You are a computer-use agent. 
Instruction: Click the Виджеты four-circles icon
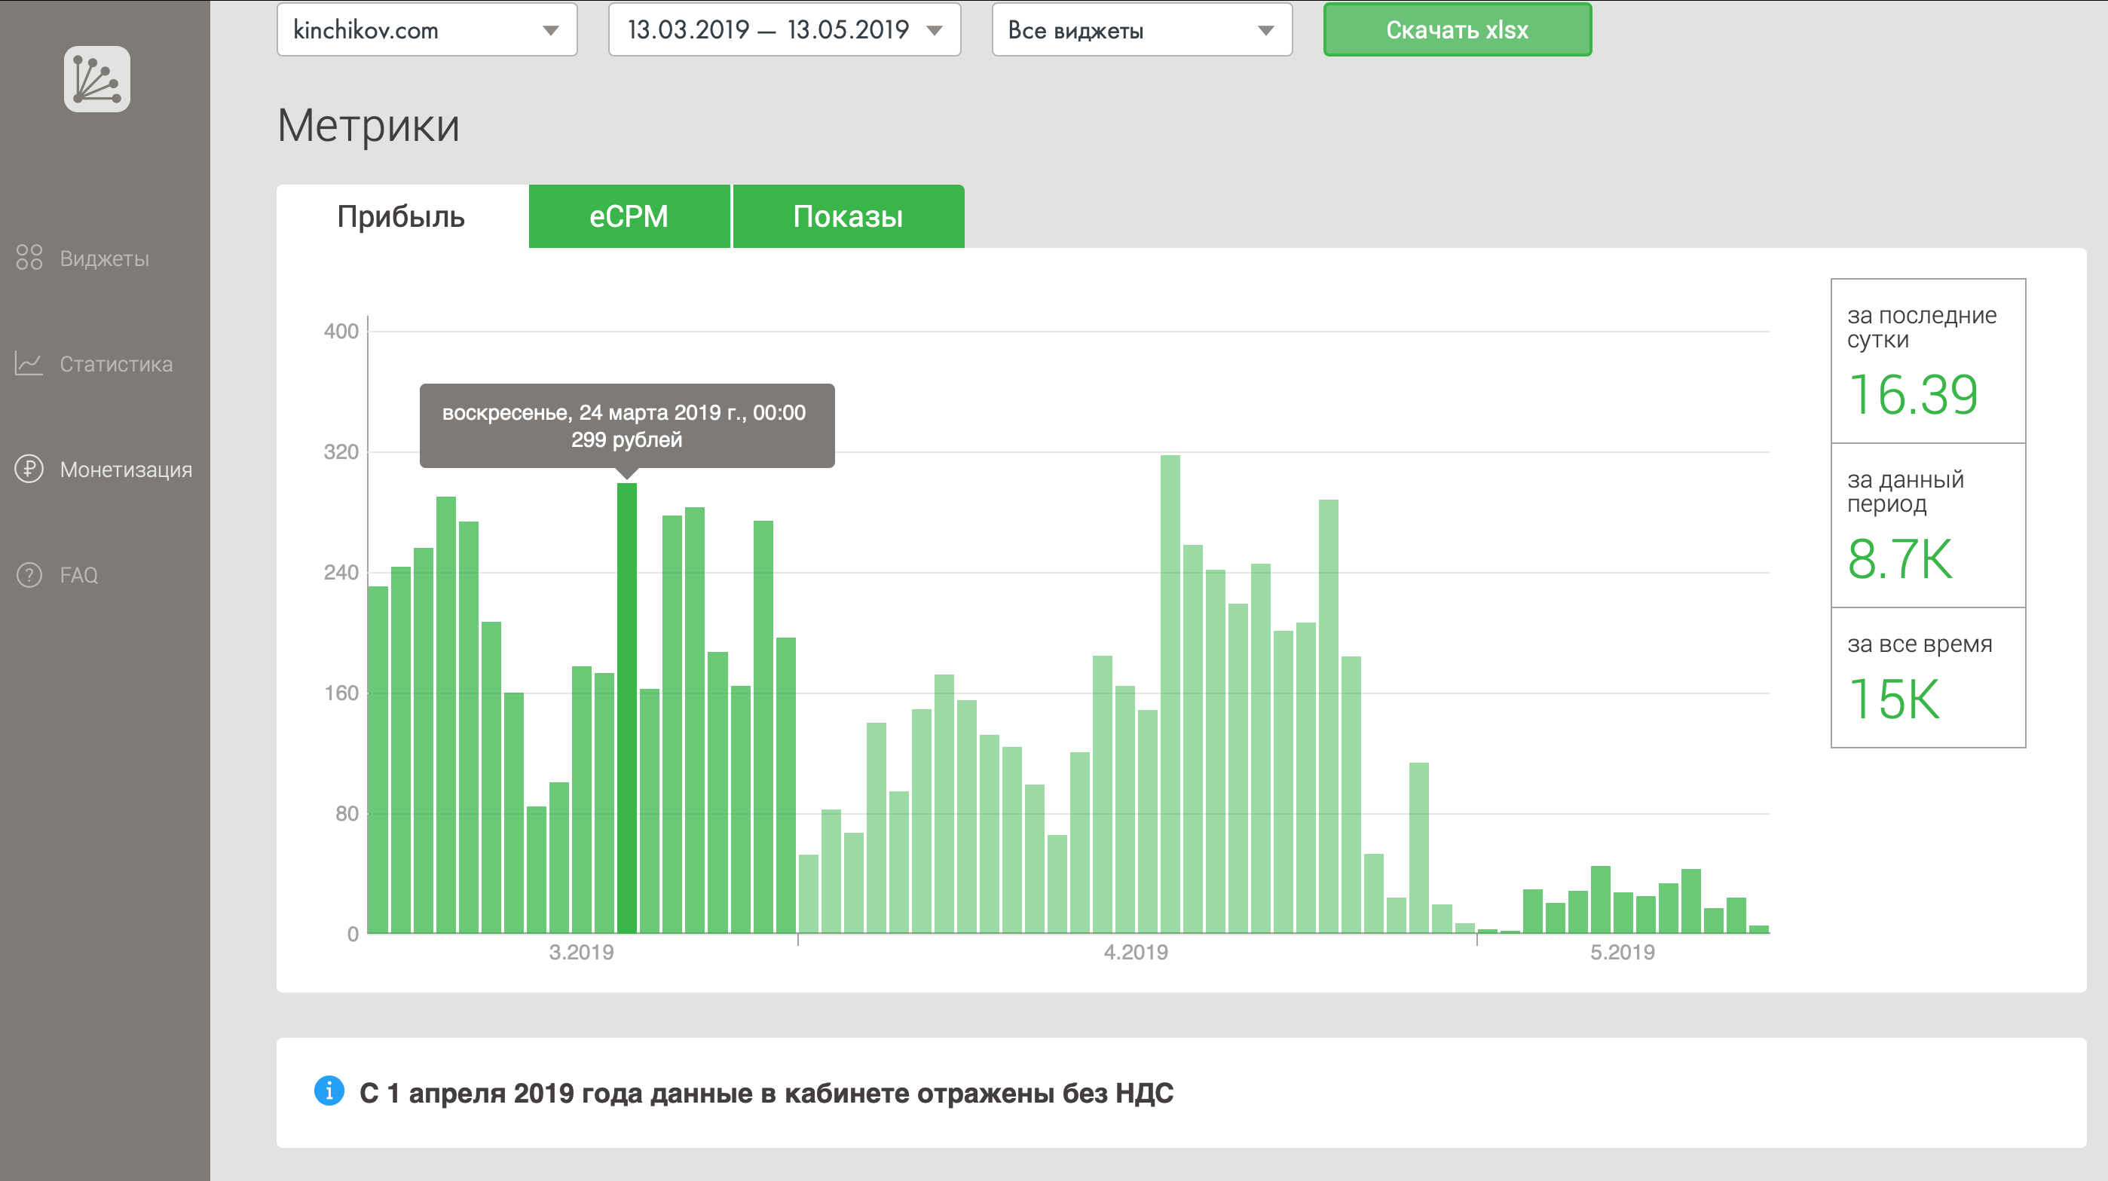pos(29,258)
